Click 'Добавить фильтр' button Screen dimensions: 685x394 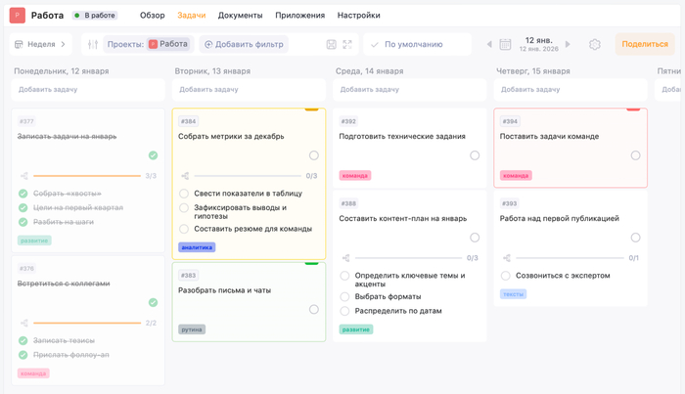pyautogui.click(x=244, y=45)
